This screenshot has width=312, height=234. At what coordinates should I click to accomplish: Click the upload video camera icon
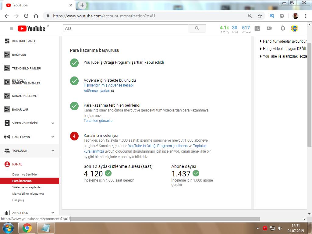click(x=269, y=28)
